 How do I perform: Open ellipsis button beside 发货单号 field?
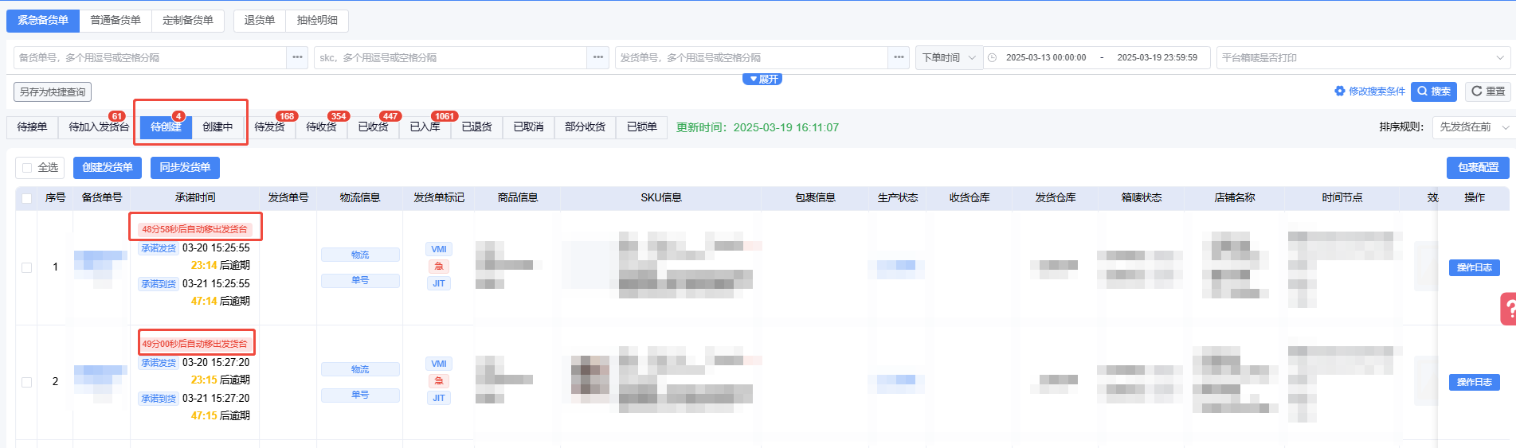point(899,57)
